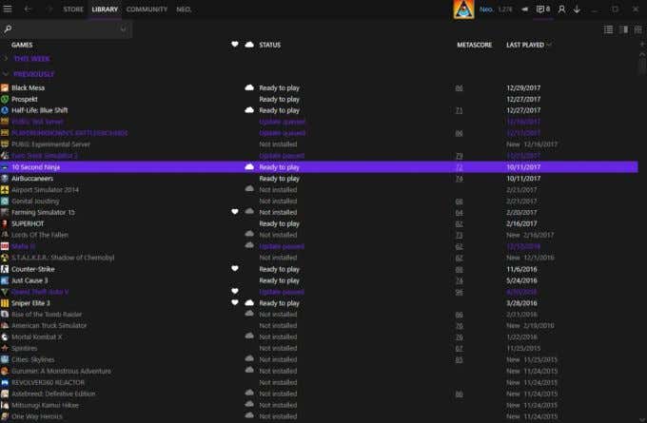647x423 pixels.
Task: Click the Prospekt game icon
Action: click(5, 99)
